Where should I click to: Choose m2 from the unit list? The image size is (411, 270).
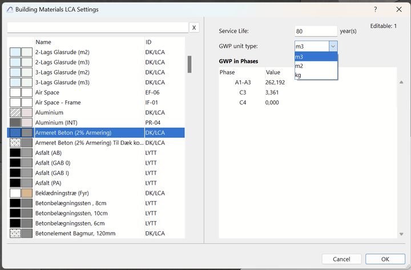click(x=316, y=66)
